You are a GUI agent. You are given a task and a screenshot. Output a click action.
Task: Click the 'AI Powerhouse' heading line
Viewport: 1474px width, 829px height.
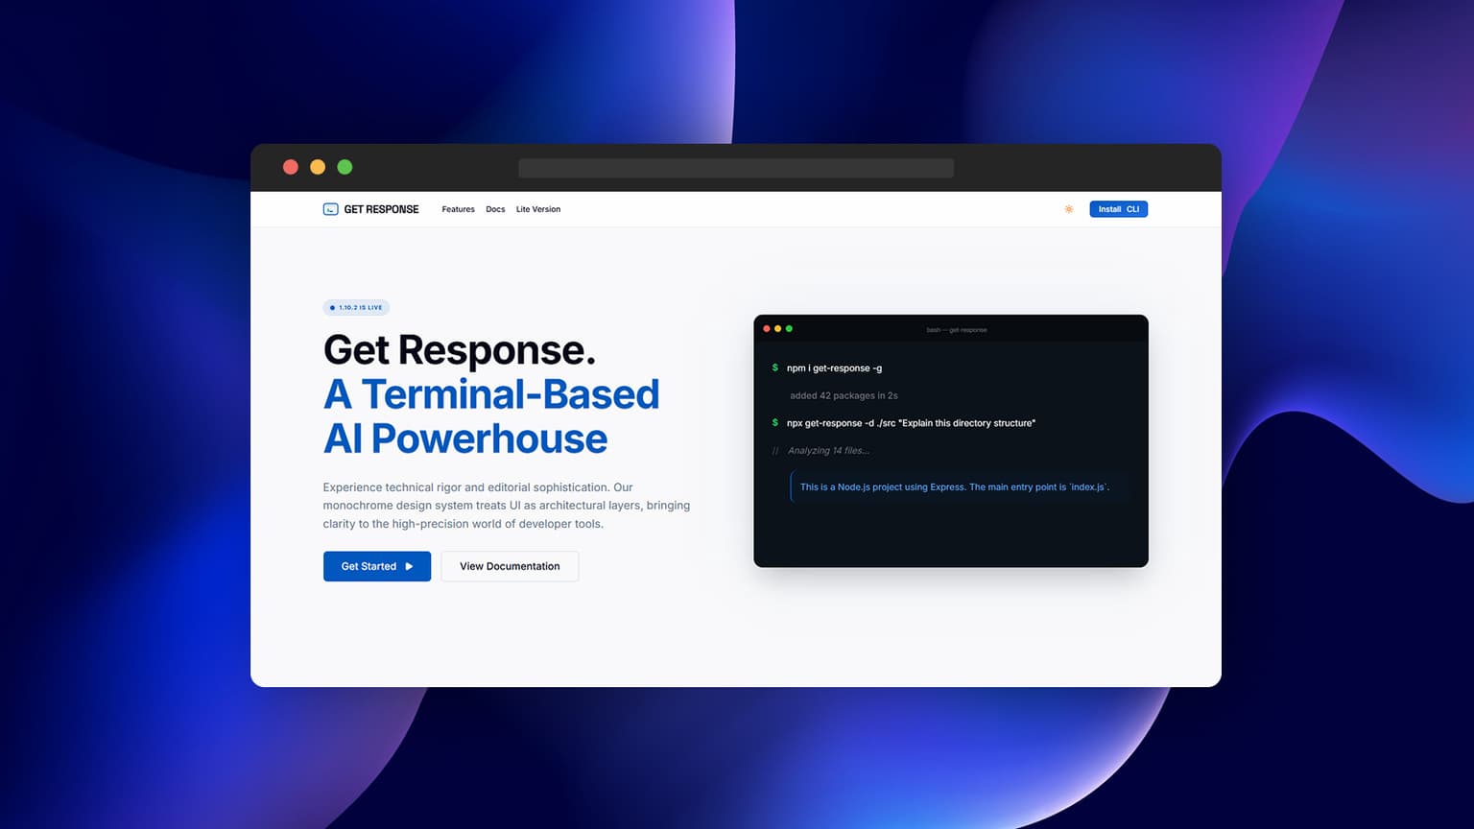[x=465, y=438]
